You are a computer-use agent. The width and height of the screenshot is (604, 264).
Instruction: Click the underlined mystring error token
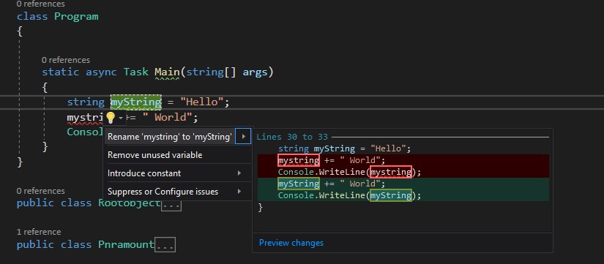tap(85, 118)
